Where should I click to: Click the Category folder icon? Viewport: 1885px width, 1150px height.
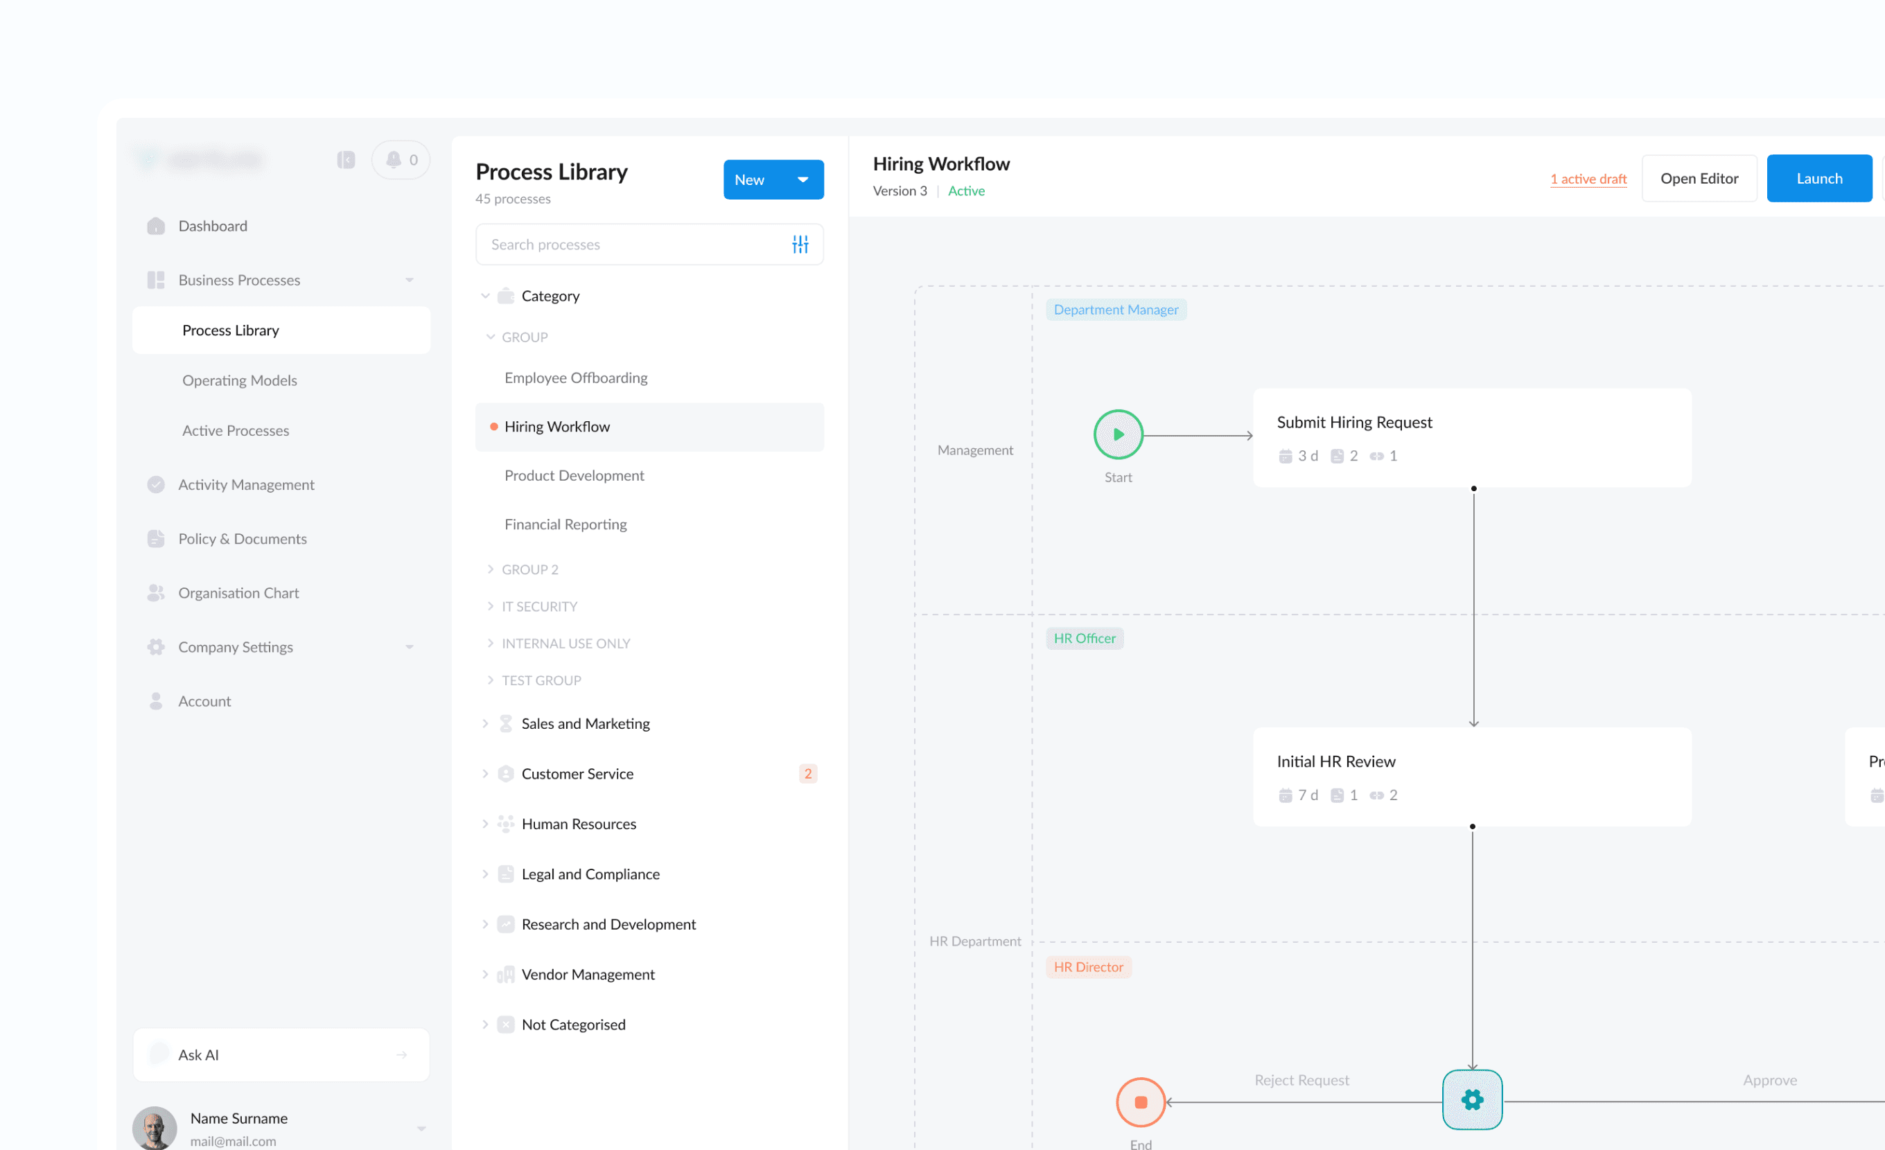(x=506, y=296)
